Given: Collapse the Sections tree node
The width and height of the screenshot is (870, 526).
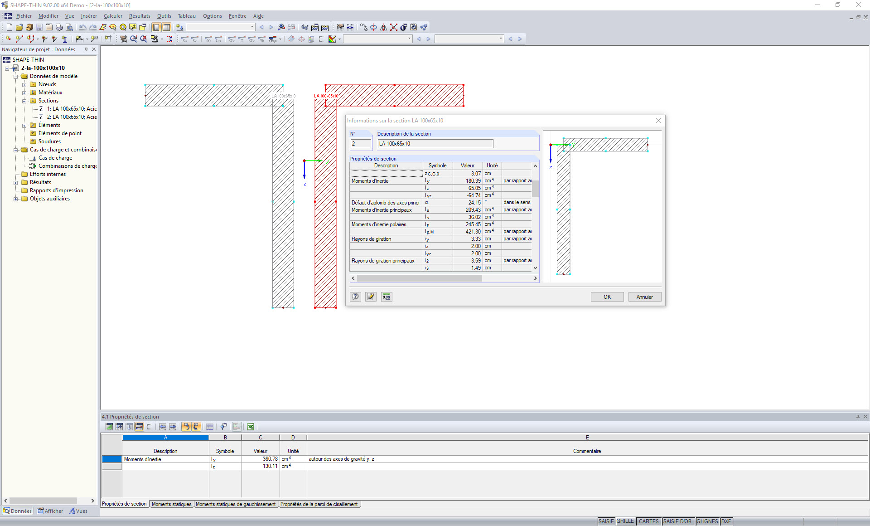Looking at the screenshot, I should (x=24, y=101).
